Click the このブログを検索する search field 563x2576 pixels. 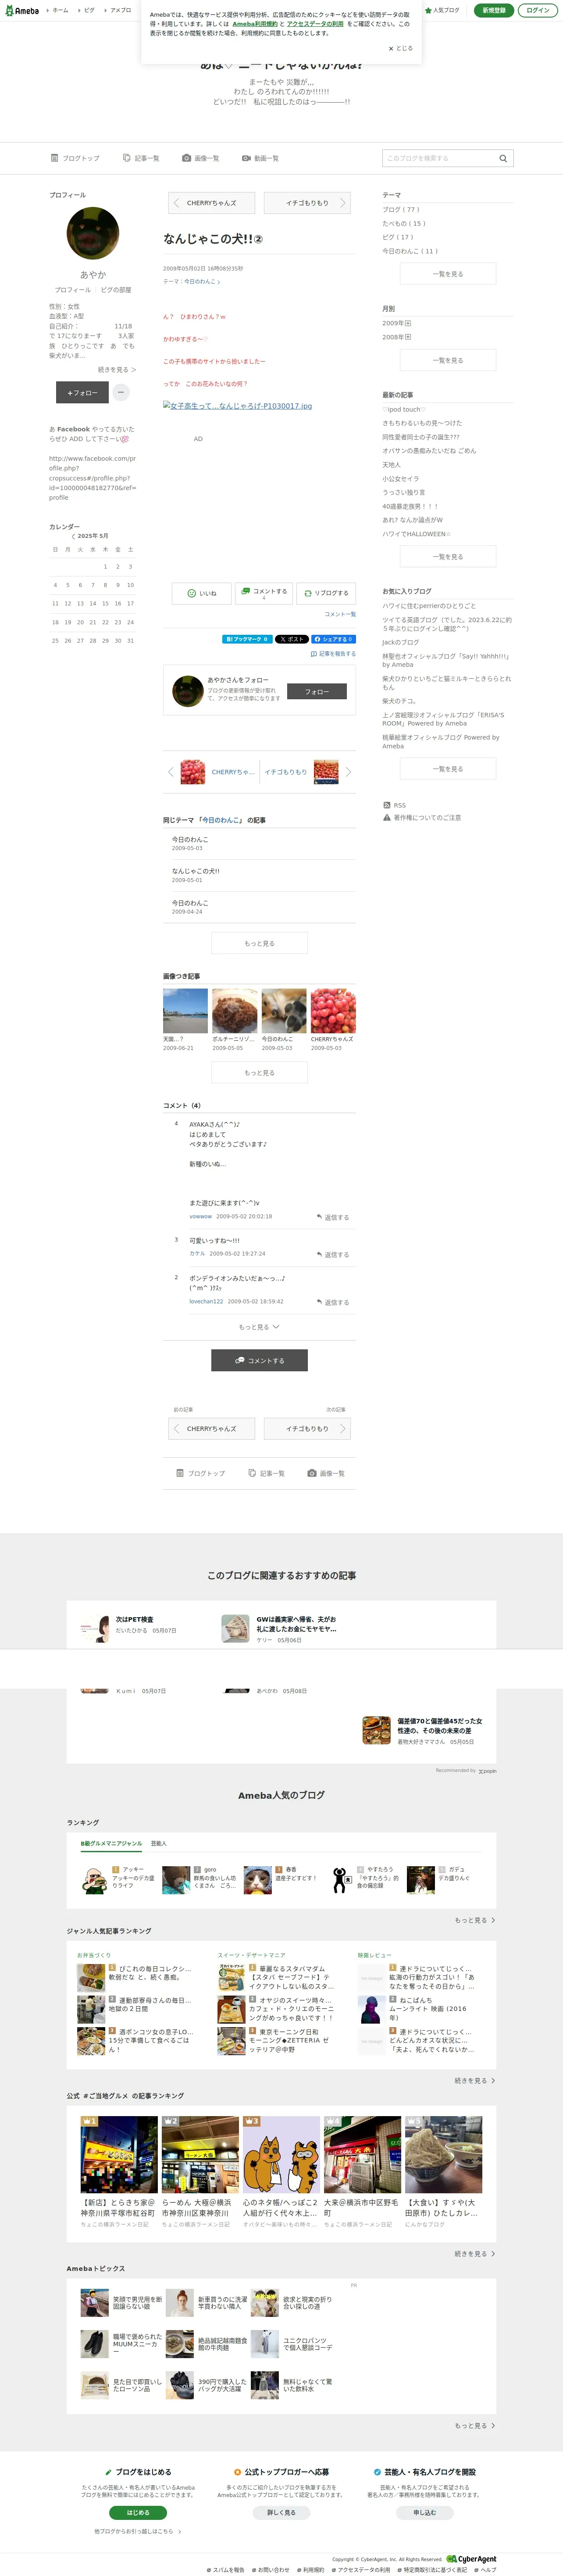[439, 158]
